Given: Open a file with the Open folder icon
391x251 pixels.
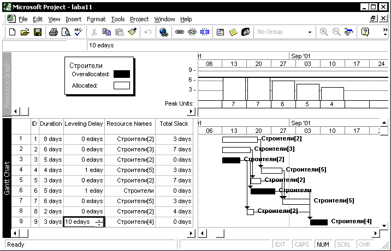Looking at the screenshot, I should (25, 32).
